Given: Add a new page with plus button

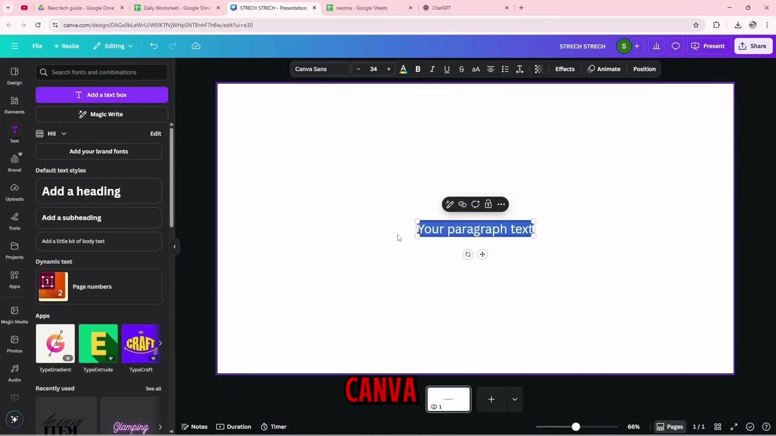Looking at the screenshot, I should [x=492, y=399].
